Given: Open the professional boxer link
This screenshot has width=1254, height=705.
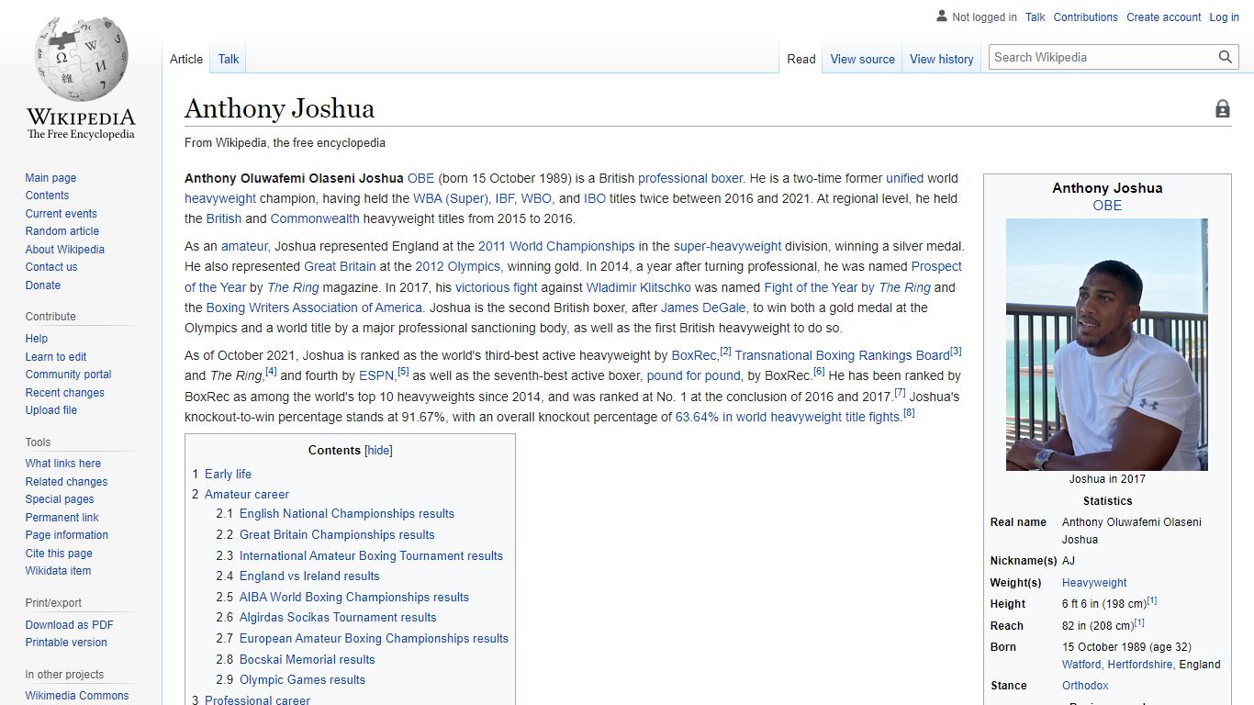Looking at the screenshot, I should (x=690, y=179).
